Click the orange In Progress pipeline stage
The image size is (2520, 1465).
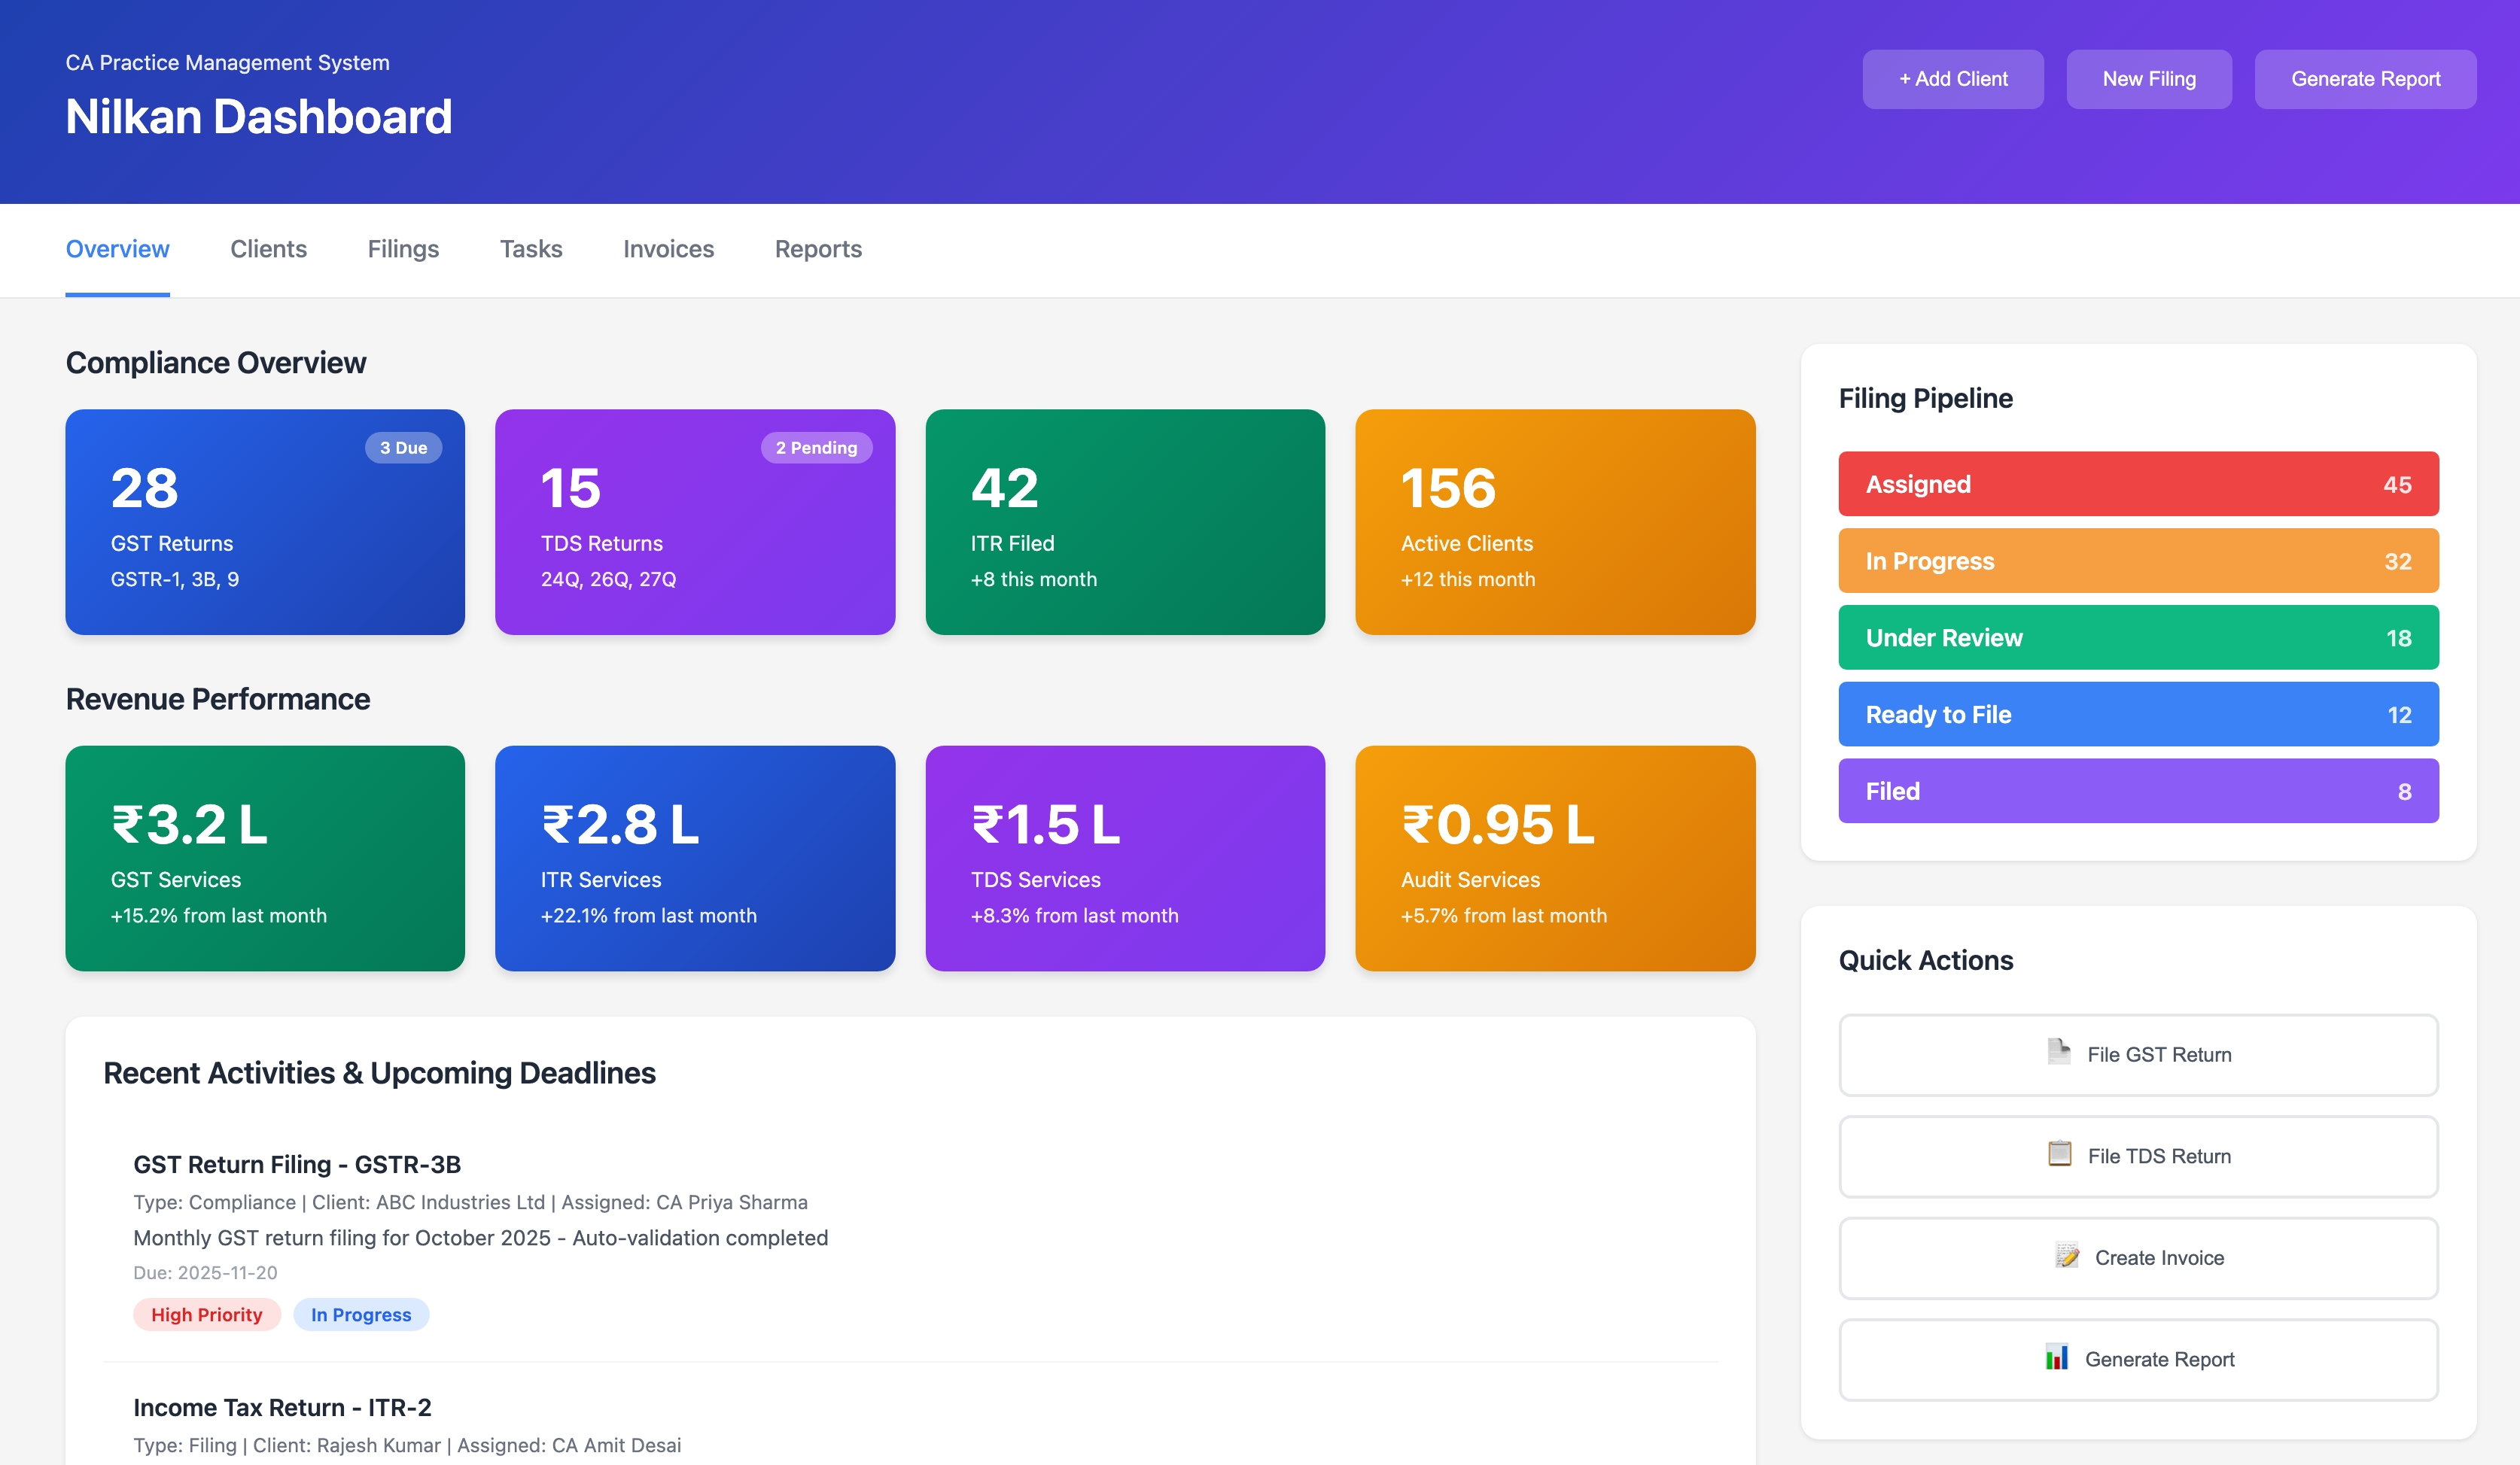pos(2138,561)
